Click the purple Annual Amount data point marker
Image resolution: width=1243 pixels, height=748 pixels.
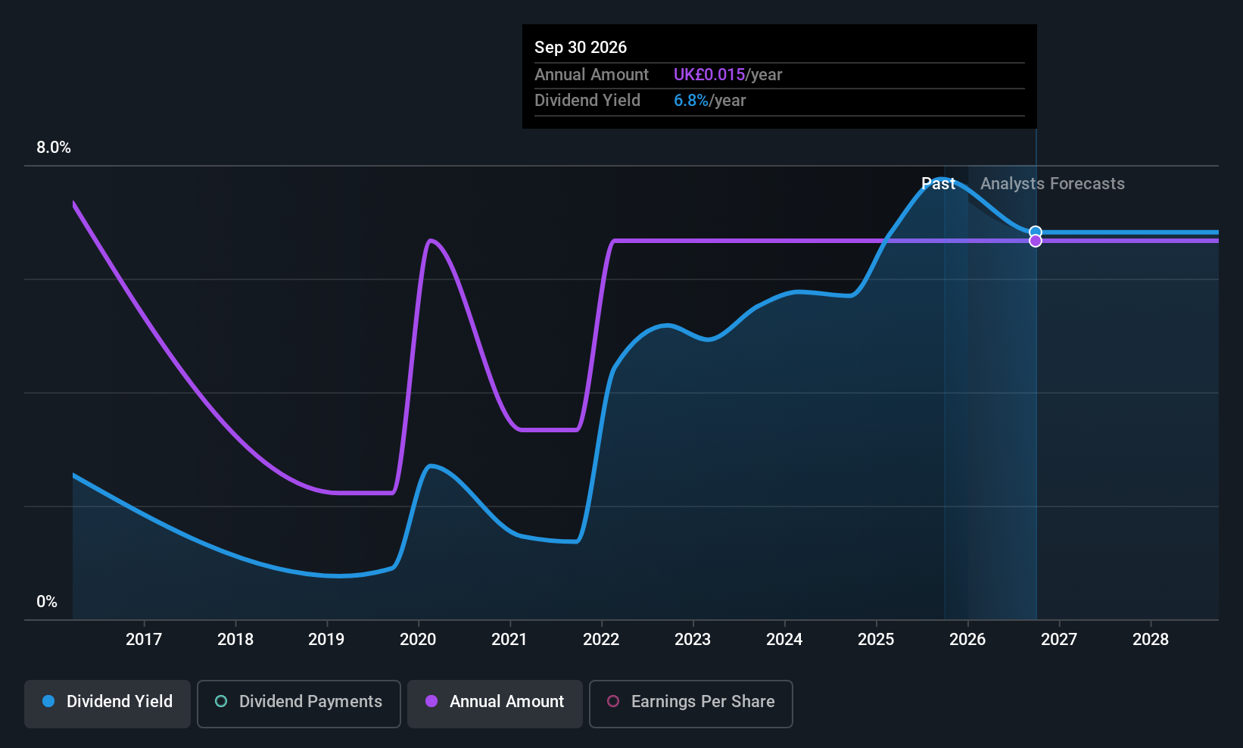(x=1036, y=241)
